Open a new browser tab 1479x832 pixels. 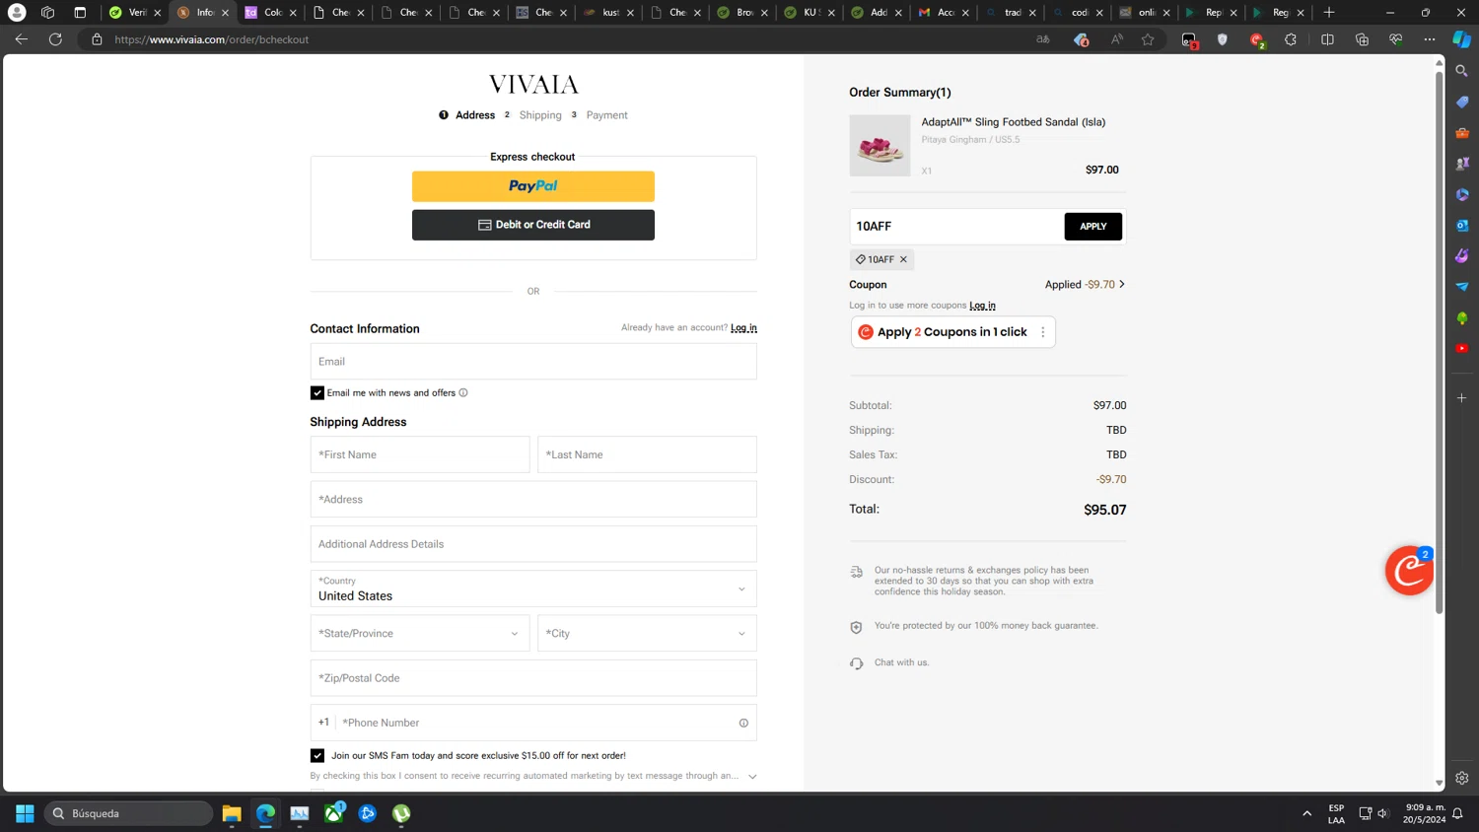pyautogui.click(x=1329, y=13)
